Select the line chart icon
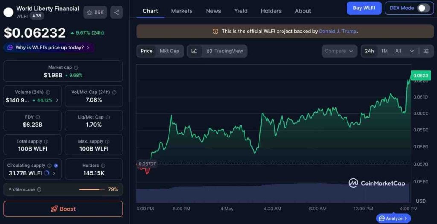The height and width of the screenshot is (224, 437). coord(194,51)
